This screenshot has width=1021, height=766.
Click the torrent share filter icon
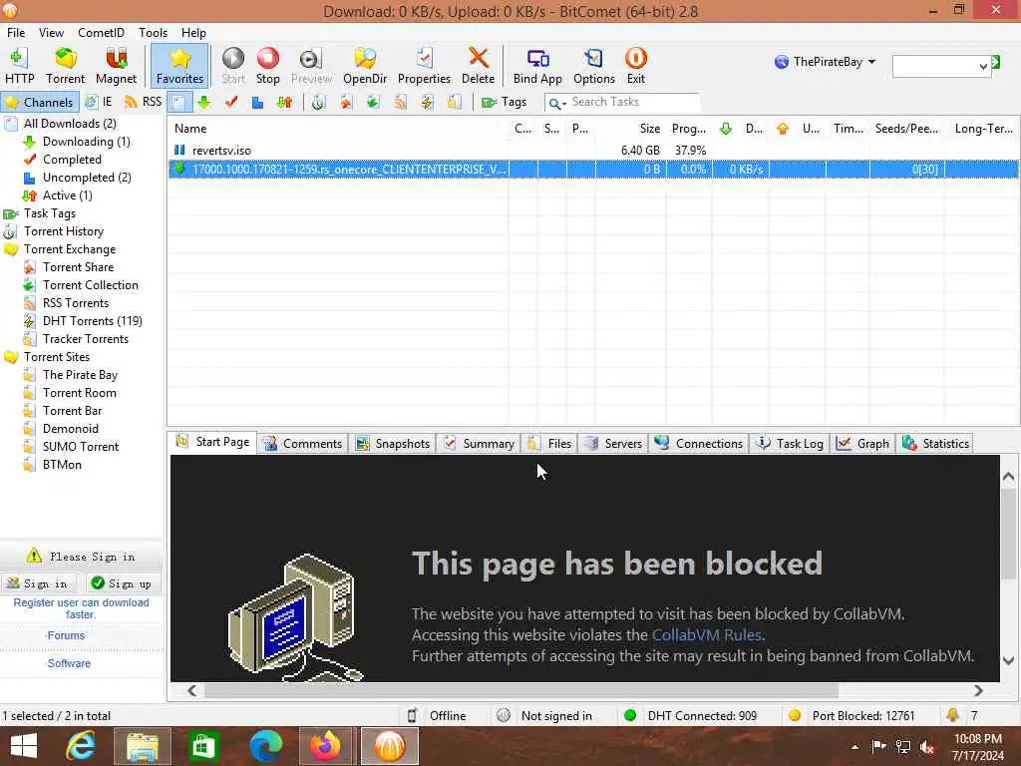346,103
